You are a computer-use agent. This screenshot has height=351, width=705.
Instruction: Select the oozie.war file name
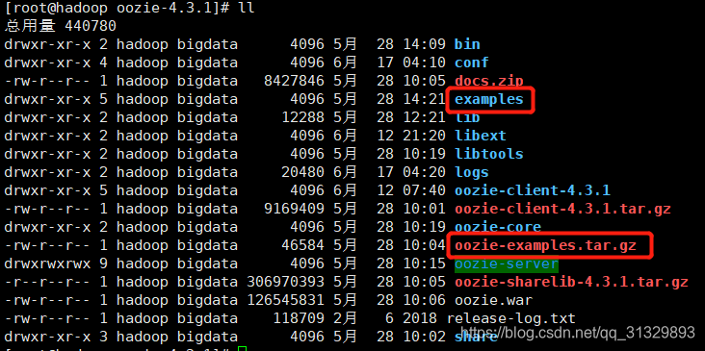[493, 300]
